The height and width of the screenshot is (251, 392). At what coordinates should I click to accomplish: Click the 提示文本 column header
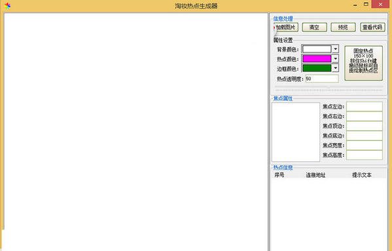click(362, 175)
